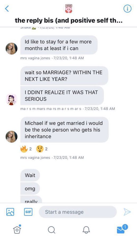
Task: Open the photo attachment icon
Action: (10, 212)
